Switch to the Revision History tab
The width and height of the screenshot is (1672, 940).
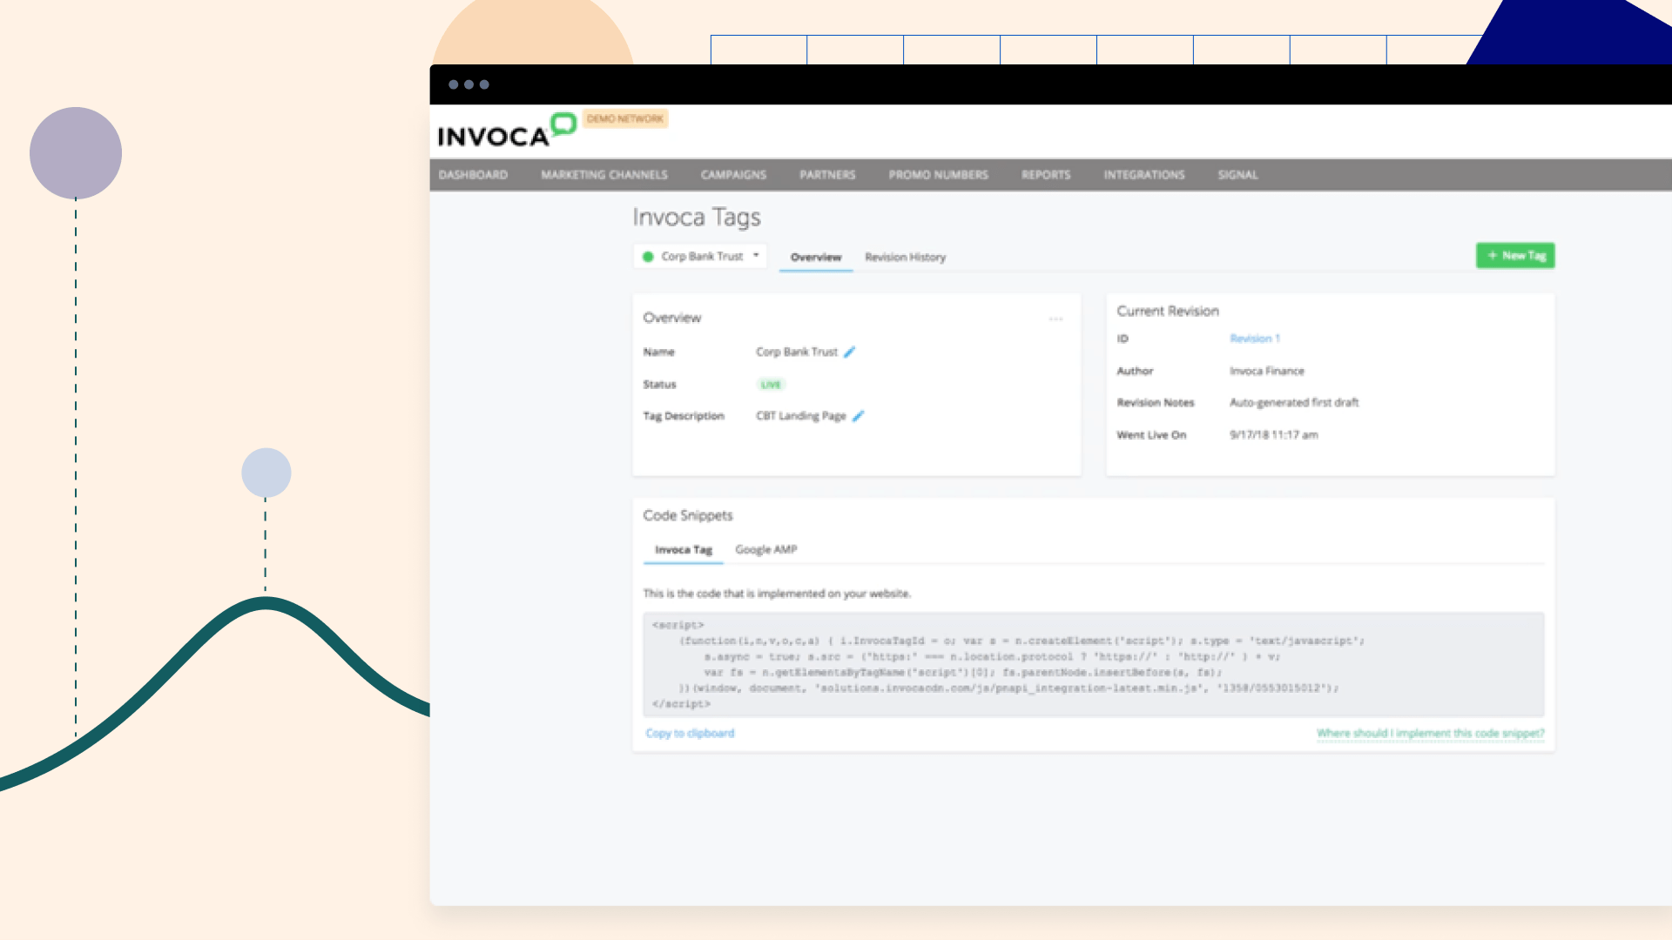tap(906, 257)
